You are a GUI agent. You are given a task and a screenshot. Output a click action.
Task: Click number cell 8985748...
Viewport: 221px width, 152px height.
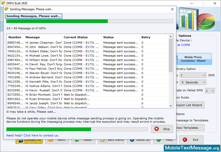click(x=15, y=43)
